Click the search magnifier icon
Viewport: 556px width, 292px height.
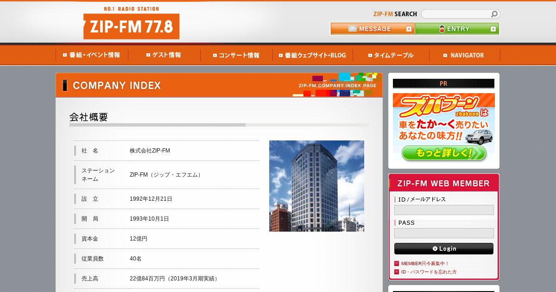click(494, 14)
